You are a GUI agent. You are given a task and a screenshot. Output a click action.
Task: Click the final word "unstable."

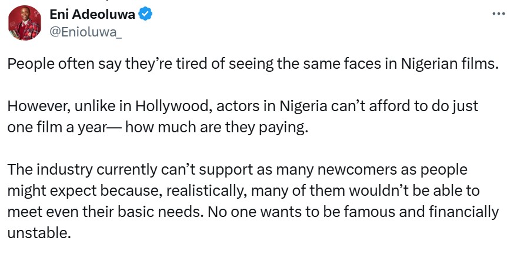click(x=39, y=232)
